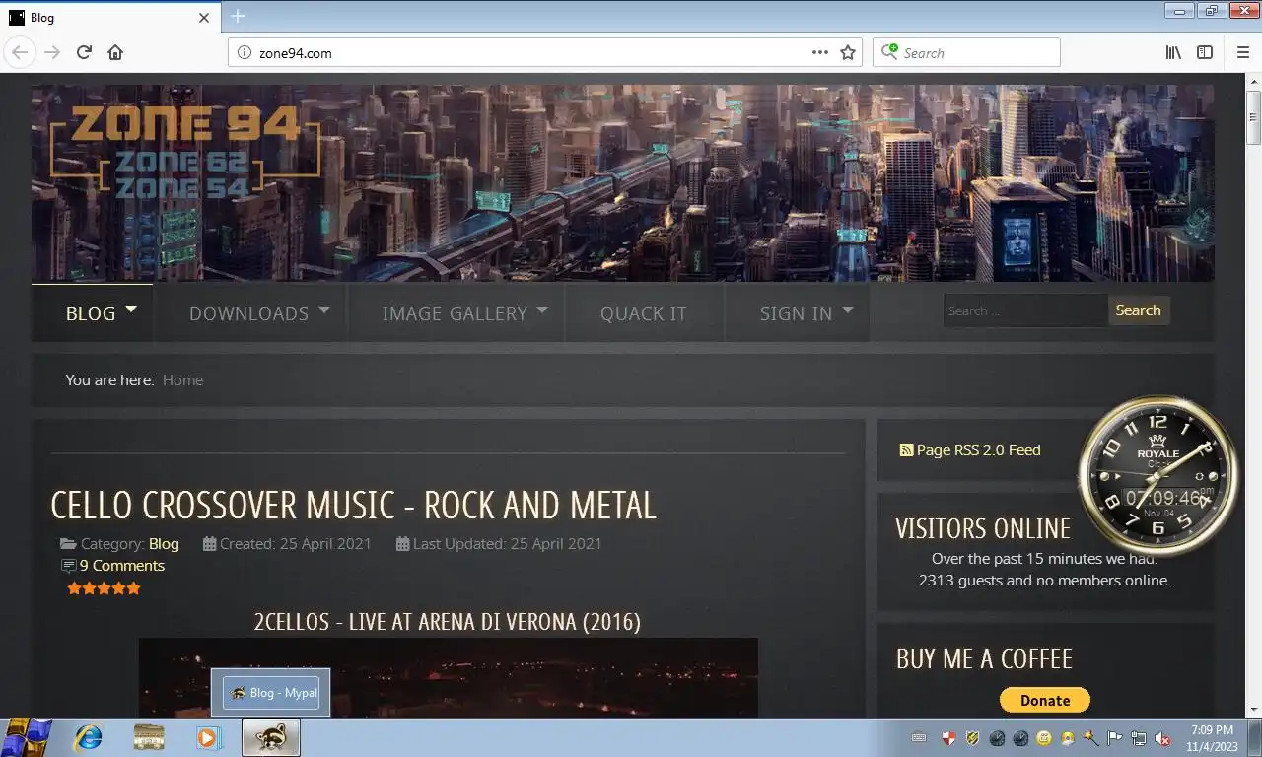Viewport: 1262px width, 757px height.
Task: Open the Page RSS 2.0 Feed link
Action: [978, 449]
